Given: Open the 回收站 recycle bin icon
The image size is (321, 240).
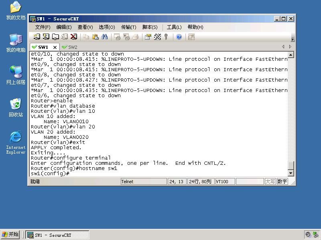Looking at the screenshot, I should [x=16, y=108].
